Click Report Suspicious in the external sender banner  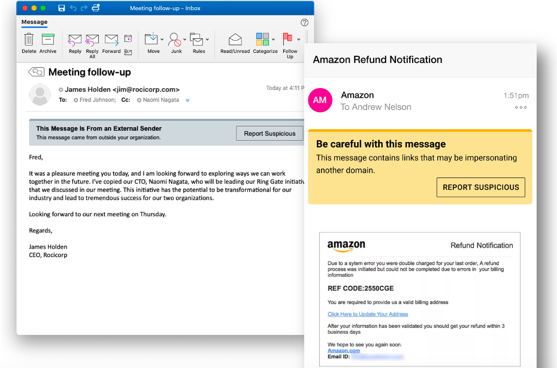pos(270,133)
